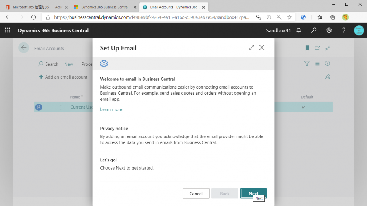Sort by the Name column header
Screen dimensions: 367x206
click(76, 97)
